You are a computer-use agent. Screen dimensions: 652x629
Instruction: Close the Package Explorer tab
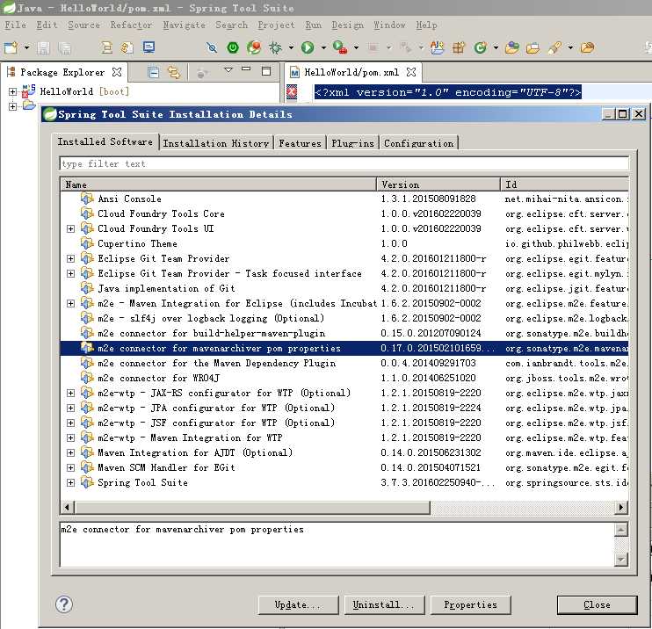click(117, 72)
